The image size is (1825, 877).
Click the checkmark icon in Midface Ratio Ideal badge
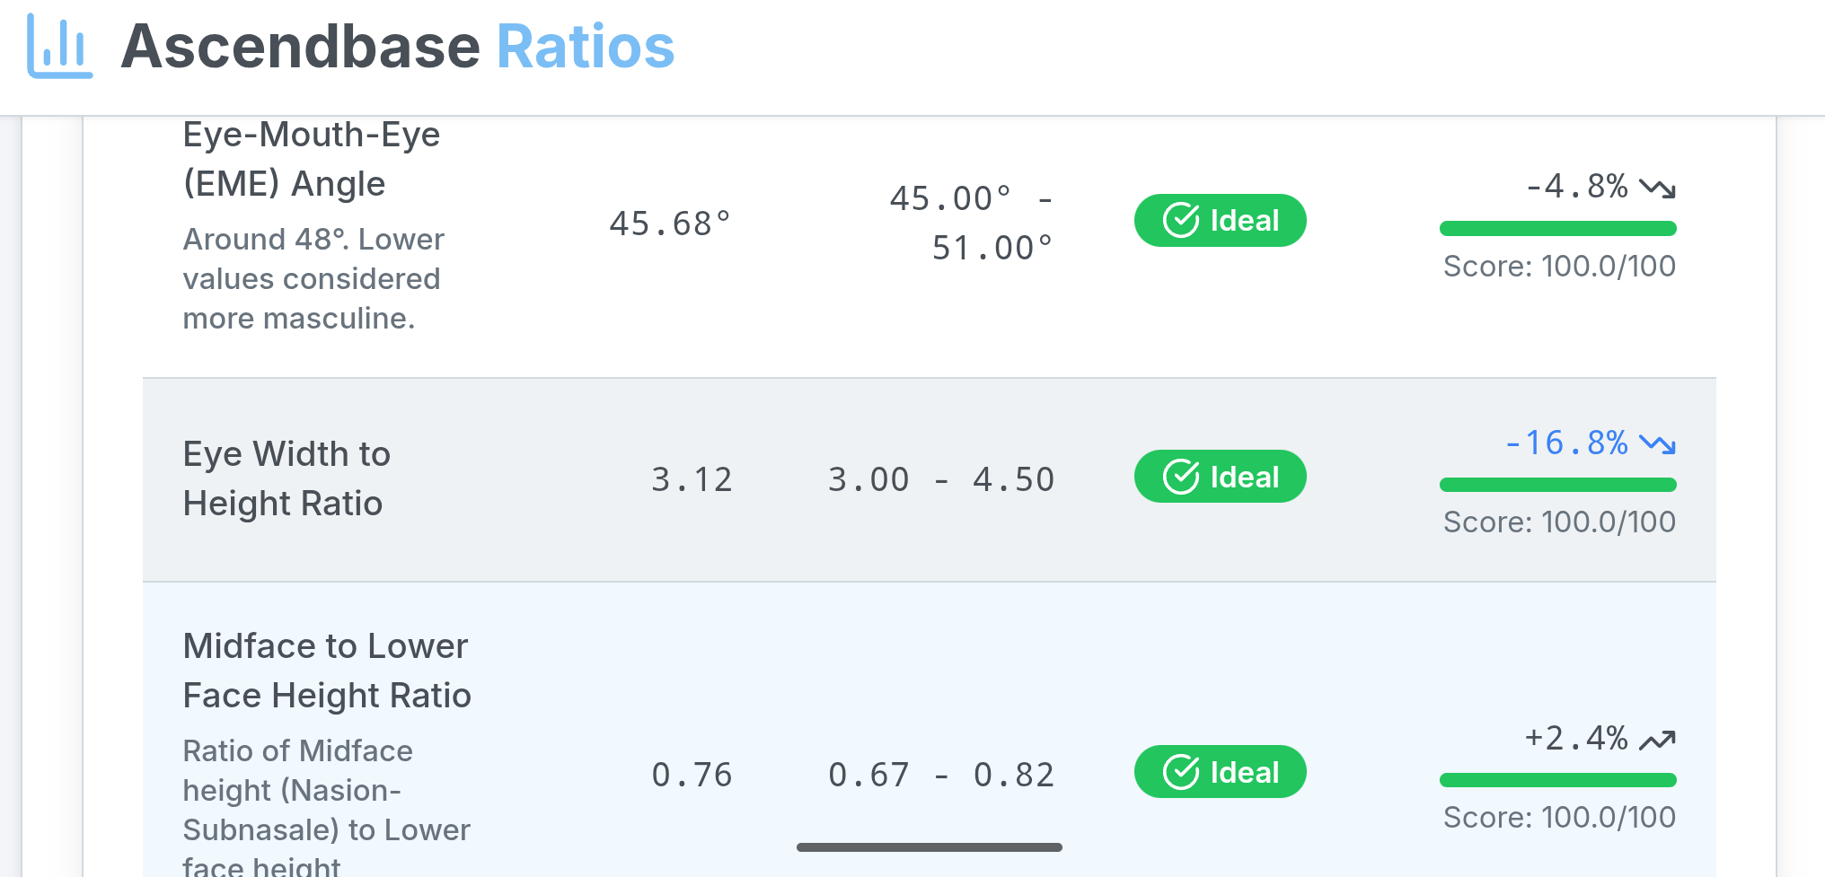click(x=1181, y=772)
